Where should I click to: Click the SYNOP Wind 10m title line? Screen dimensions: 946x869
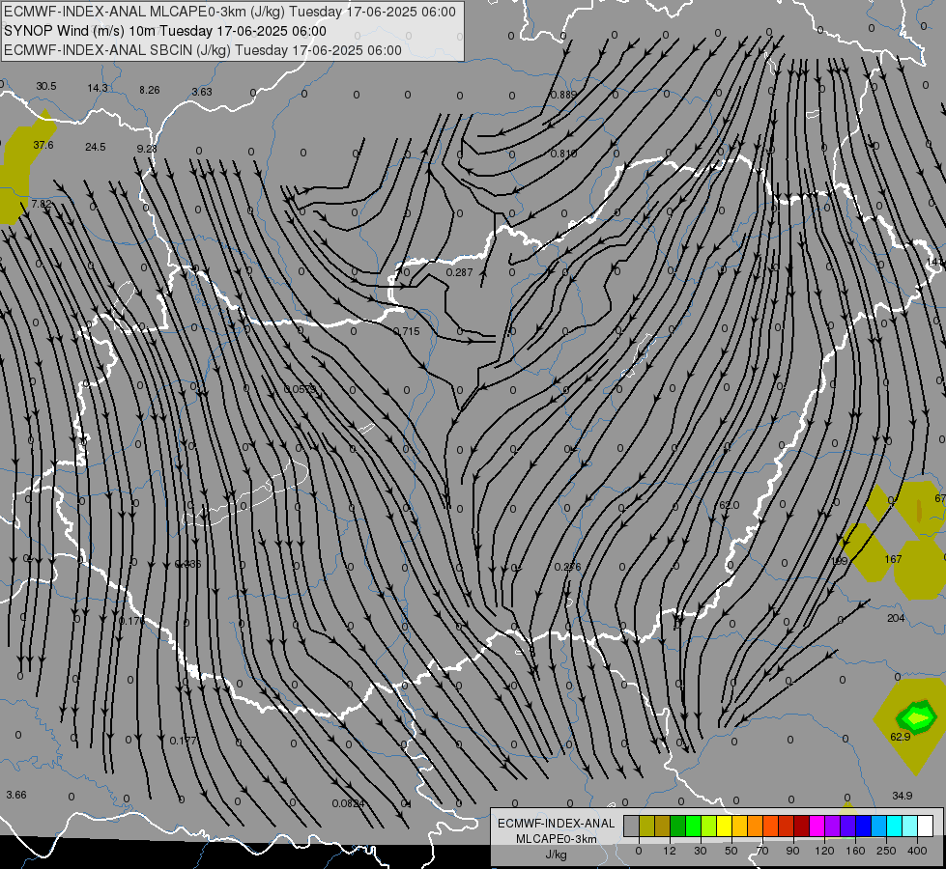[x=165, y=31]
